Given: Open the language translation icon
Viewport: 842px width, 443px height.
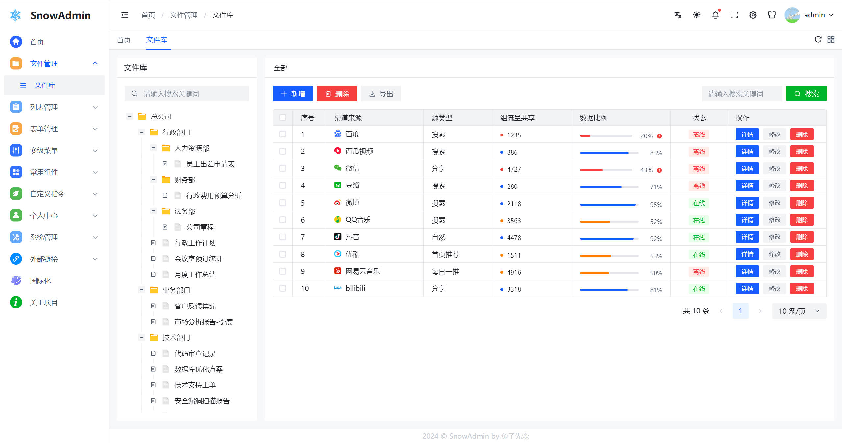Looking at the screenshot, I should (x=678, y=15).
